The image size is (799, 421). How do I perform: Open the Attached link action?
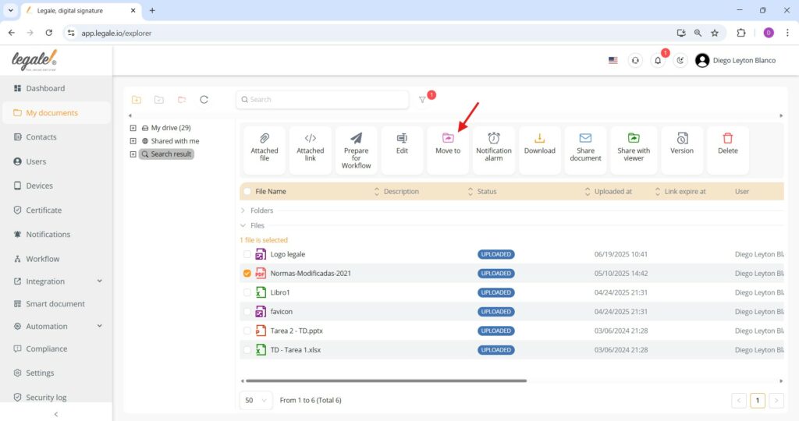tap(310, 149)
